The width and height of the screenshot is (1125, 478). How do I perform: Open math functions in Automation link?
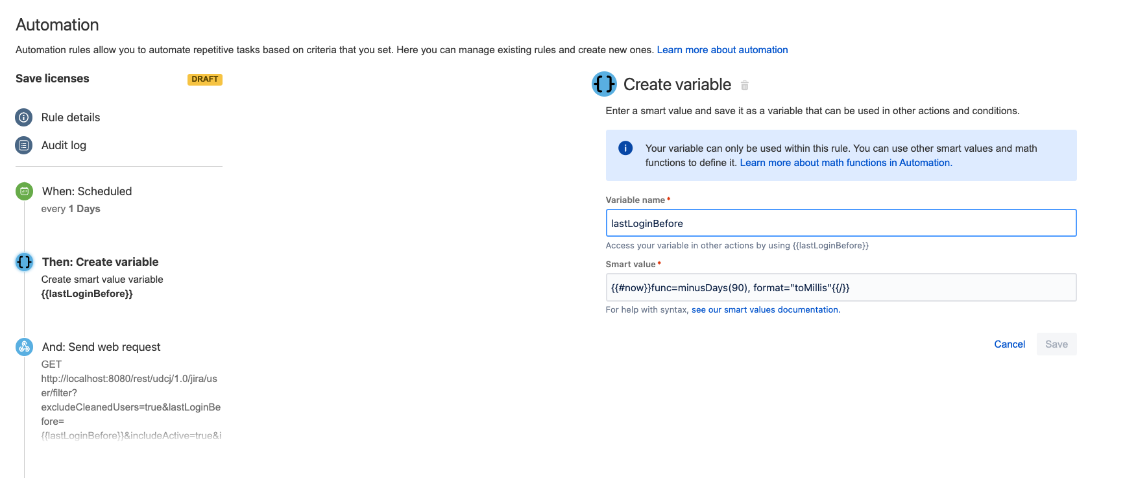tap(845, 163)
